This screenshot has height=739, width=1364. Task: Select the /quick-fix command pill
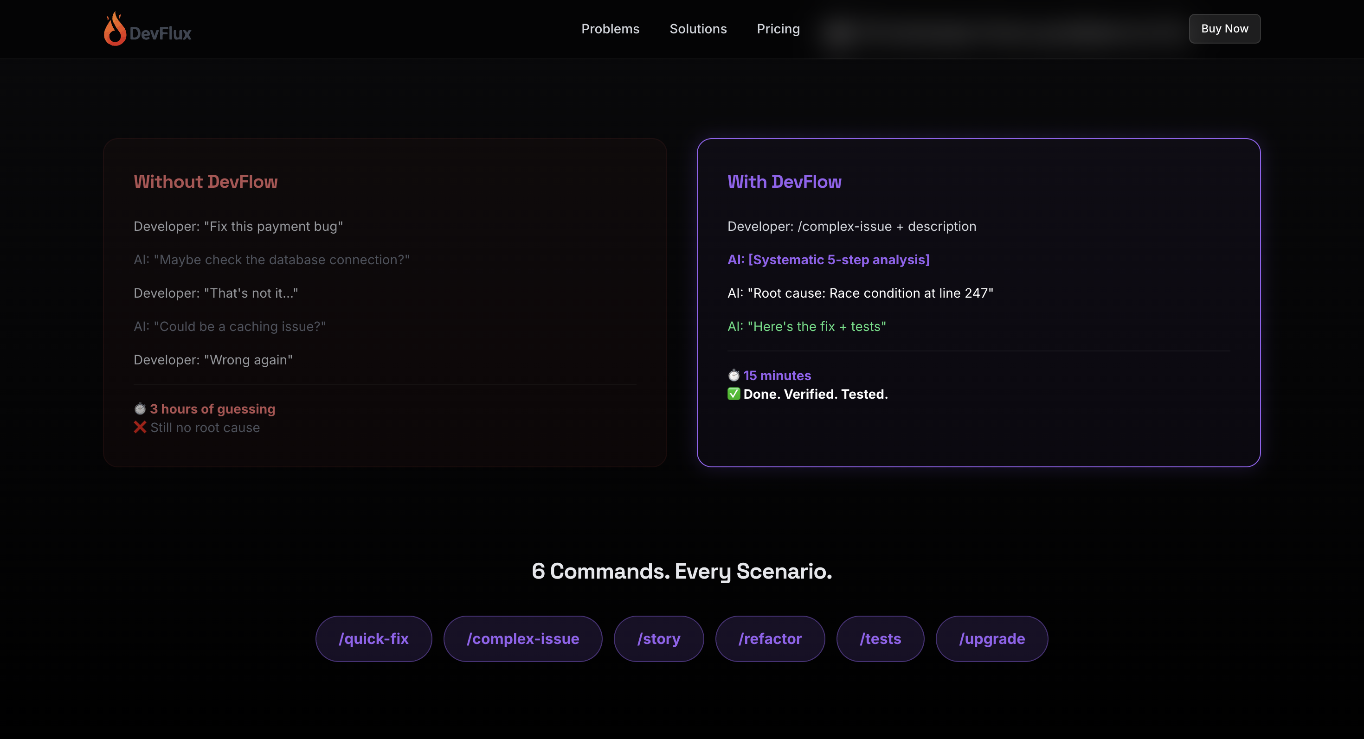pos(373,638)
